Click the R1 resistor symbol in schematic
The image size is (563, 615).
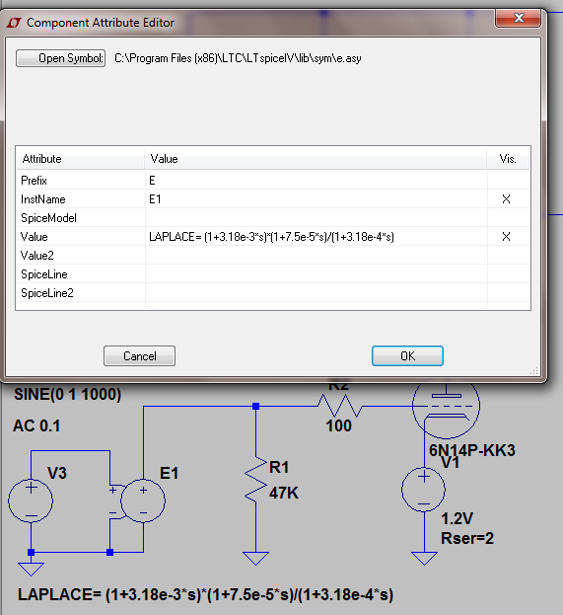255,480
